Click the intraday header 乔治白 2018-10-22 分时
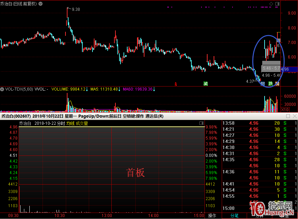The width and height of the screenshot is (298, 219). click(42, 123)
